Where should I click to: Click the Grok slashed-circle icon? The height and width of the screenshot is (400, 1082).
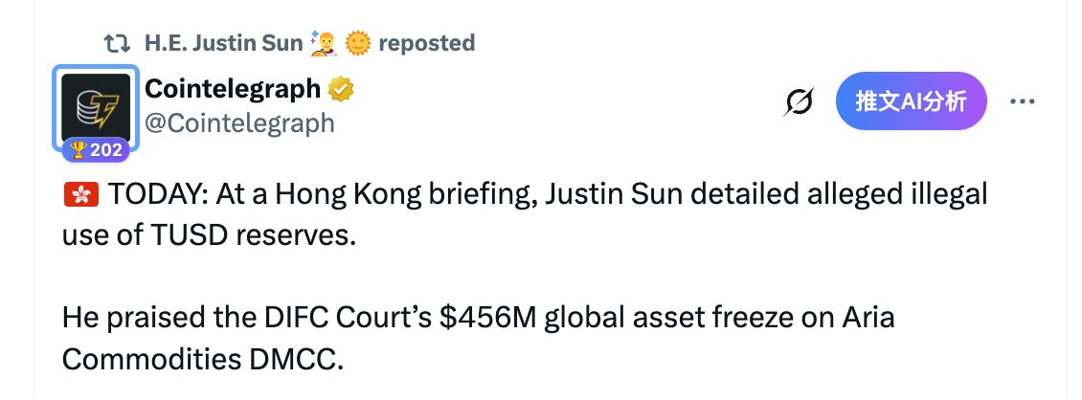(799, 102)
